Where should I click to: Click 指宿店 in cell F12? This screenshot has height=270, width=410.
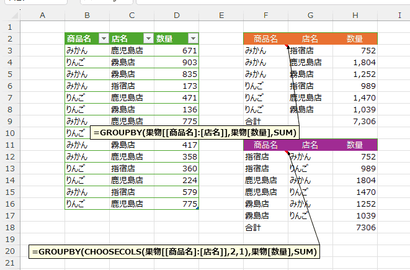[x=265, y=156]
